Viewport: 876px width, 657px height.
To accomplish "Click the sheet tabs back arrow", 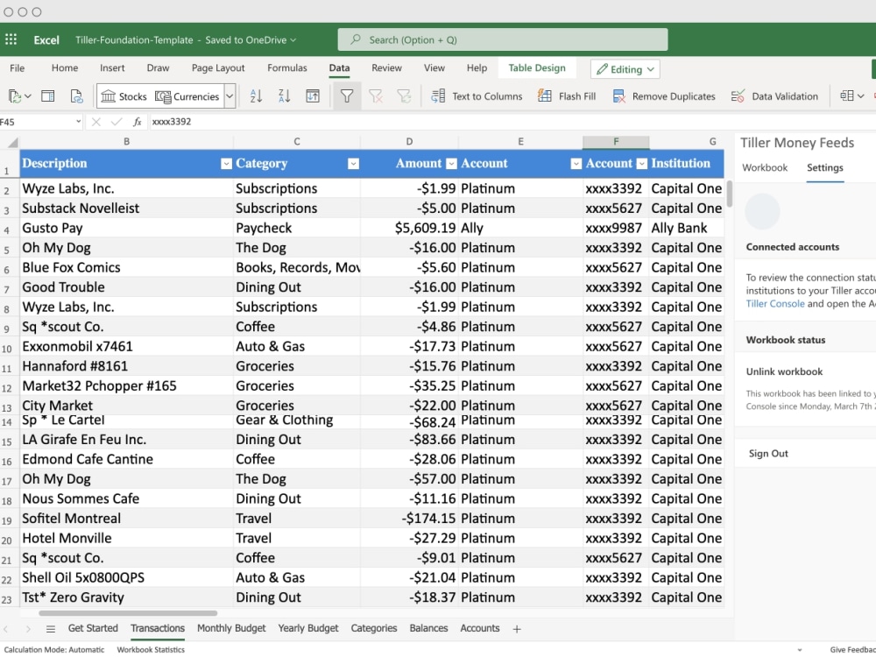I will (5, 630).
